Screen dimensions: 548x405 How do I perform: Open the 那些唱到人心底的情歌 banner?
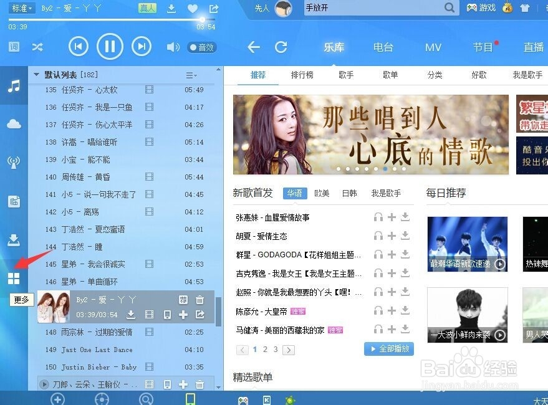coord(371,135)
